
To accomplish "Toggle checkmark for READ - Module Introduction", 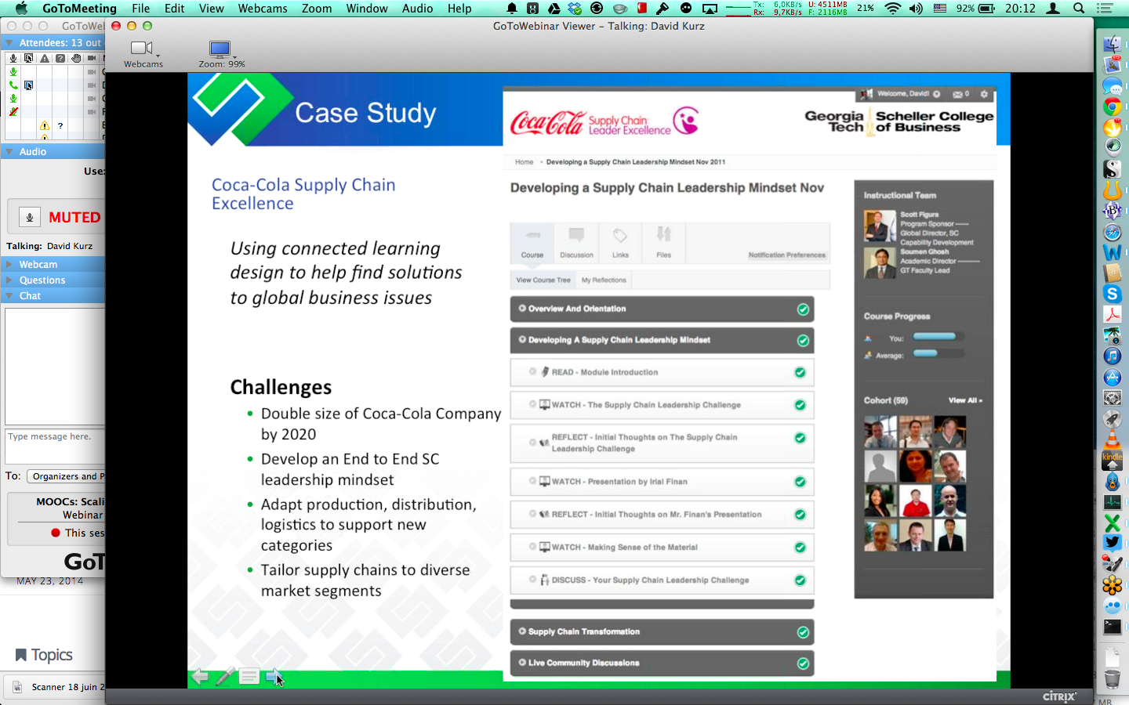I will [x=800, y=373].
